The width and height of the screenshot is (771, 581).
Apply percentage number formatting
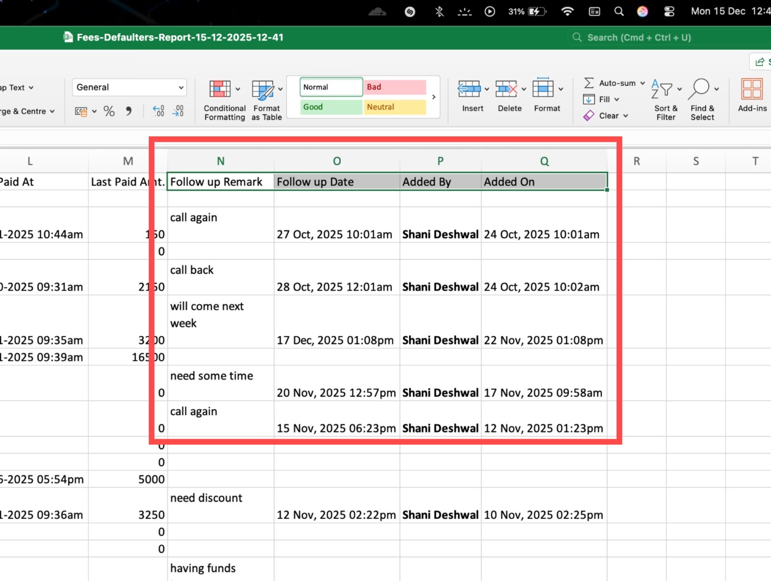click(x=108, y=111)
